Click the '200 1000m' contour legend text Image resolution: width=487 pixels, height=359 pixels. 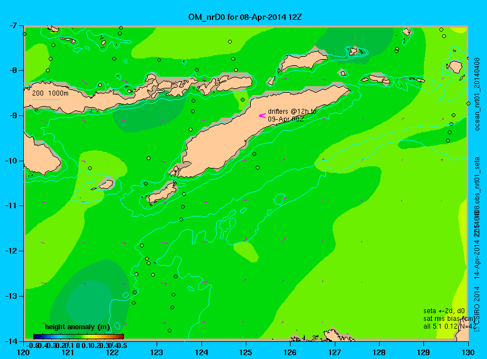[50, 93]
